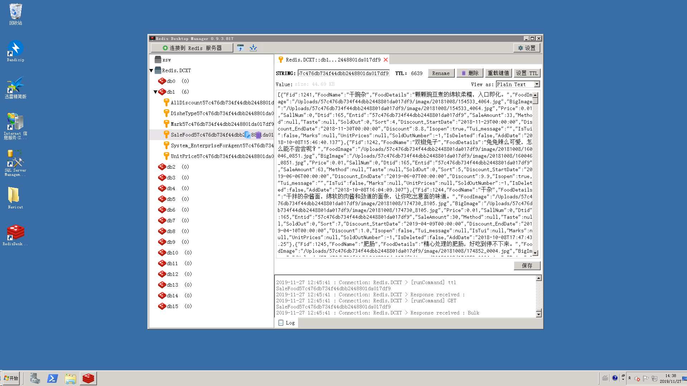Open the View as Plain Text dropdown

click(x=518, y=84)
